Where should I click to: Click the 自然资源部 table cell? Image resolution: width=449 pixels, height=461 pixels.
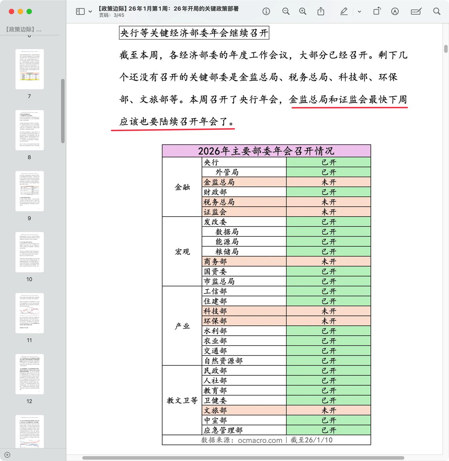(244, 361)
